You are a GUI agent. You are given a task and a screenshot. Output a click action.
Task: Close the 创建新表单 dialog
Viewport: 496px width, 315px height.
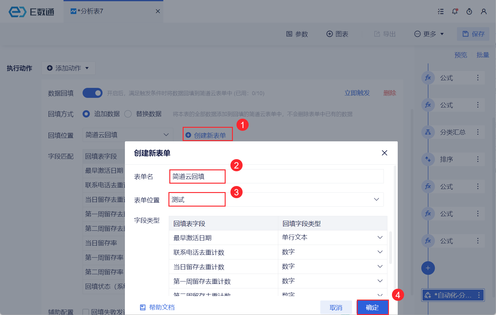tap(384, 153)
